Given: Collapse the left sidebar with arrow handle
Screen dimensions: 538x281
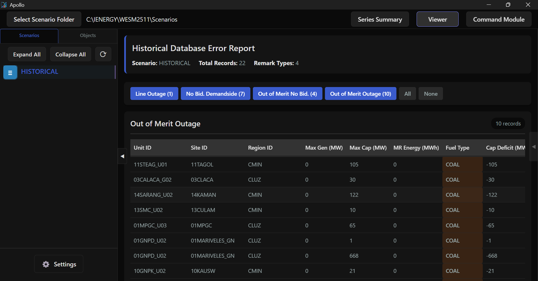Looking at the screenshot, I should point(122,156).
